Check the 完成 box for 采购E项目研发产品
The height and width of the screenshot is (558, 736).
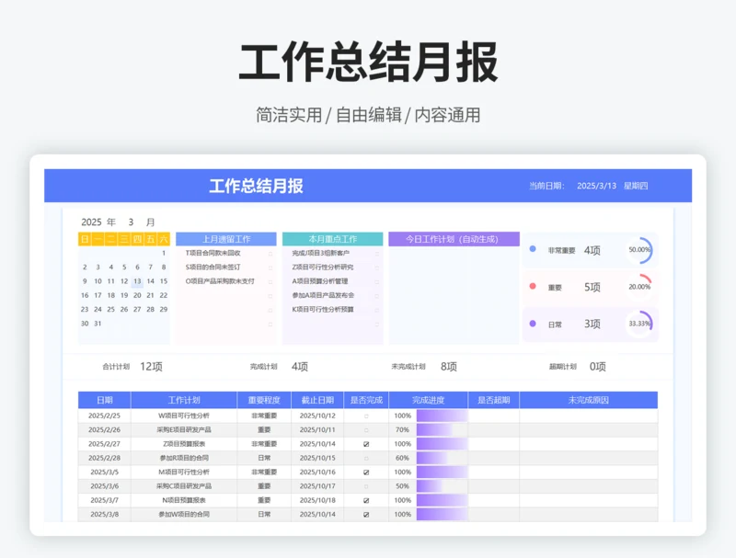(x=366, y=430)
